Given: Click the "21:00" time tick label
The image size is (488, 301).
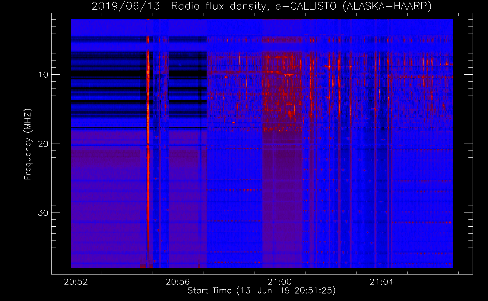Looking at the screenshot, I should pos(280,282).
